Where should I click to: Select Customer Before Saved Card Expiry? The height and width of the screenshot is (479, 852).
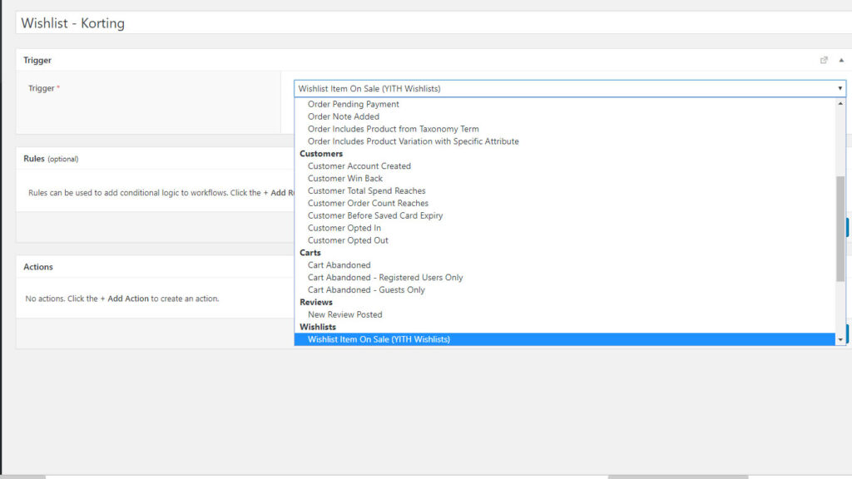pyautogui.click(x=375, y=216)
